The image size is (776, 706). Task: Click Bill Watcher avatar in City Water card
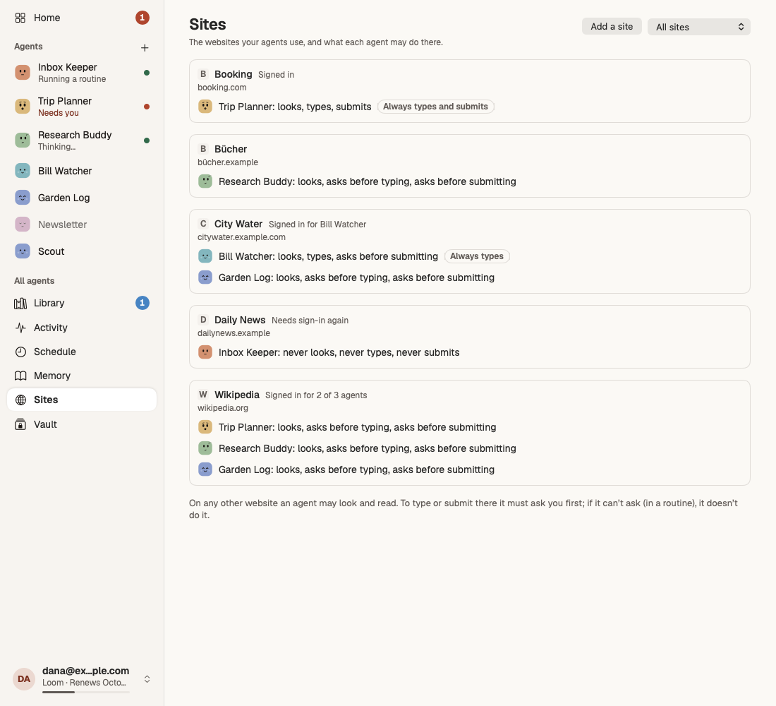pos(205,256)
